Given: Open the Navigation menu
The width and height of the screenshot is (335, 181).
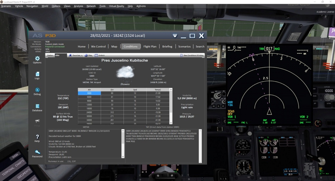Looking at the screenshot, I should point(32,6).
